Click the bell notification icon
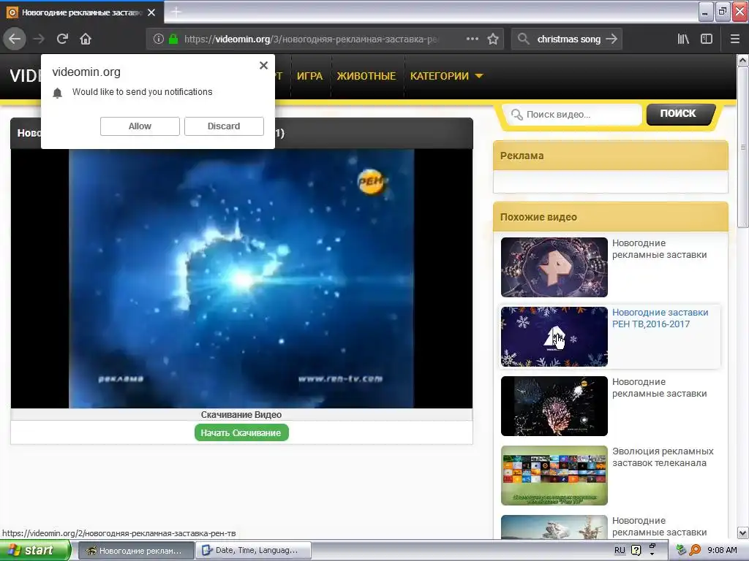Viewport: 749px width, 561px height. point(57,93)
